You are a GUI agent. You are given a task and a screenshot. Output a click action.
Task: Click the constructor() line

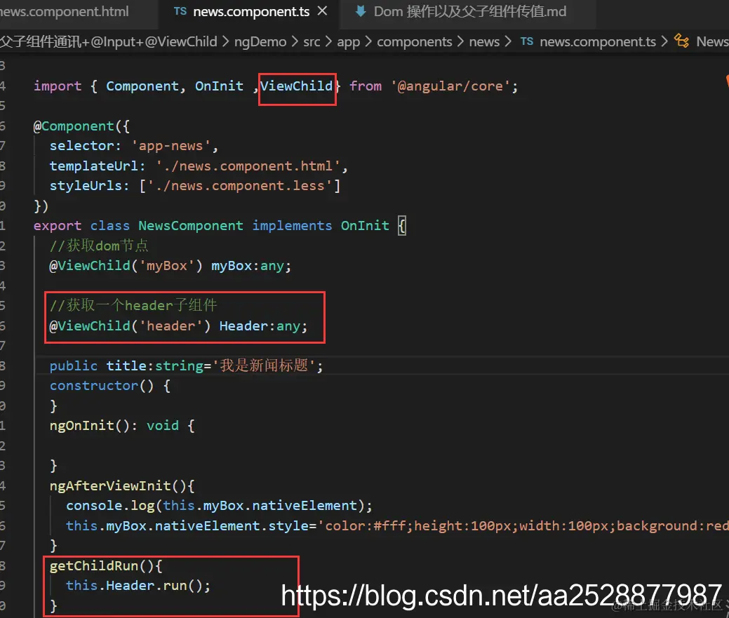point(110,386)
